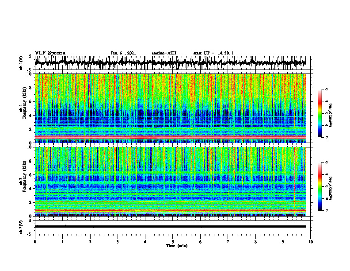This screenshot has width=350, height=271.
Task: Click the "ch.1(V)" waveform axis label
Action: [21, 63]
